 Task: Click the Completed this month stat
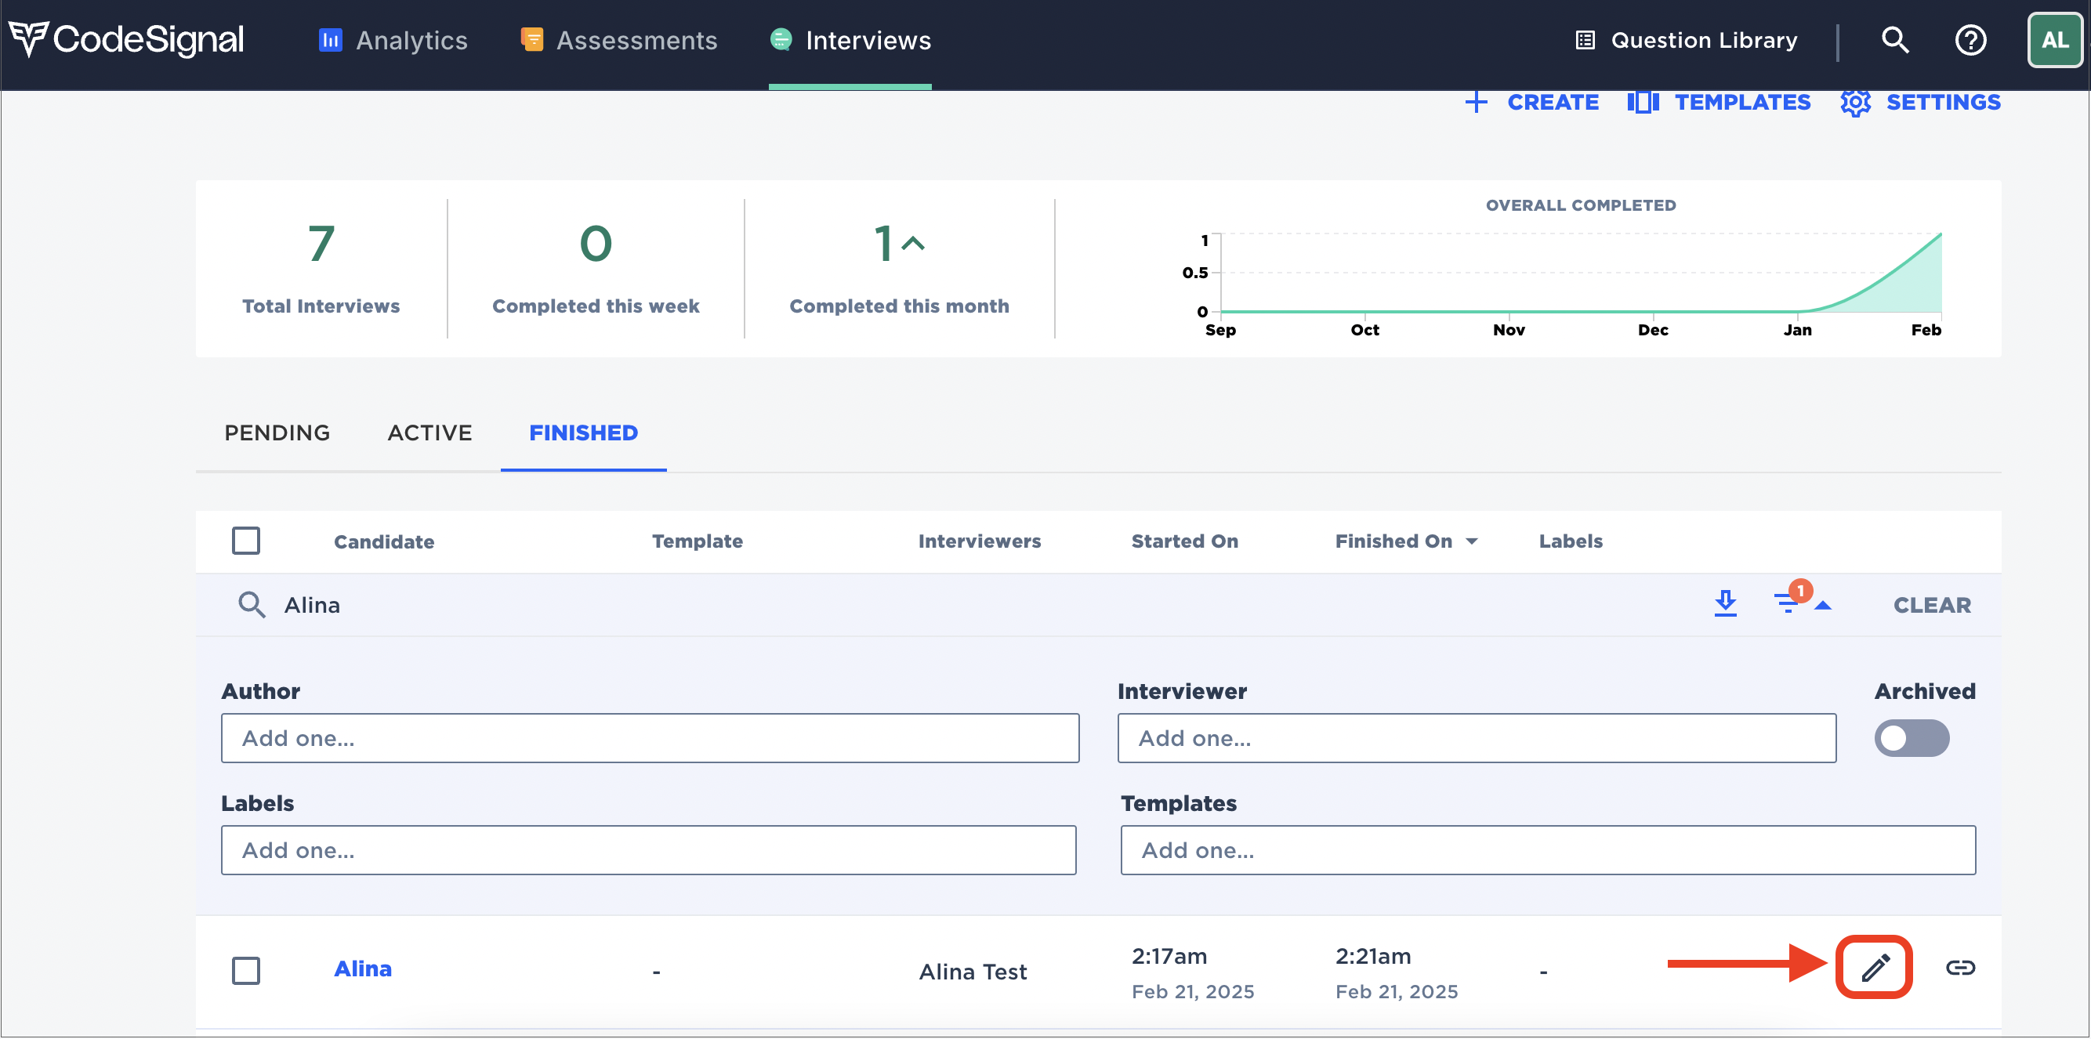pos(900,269)
